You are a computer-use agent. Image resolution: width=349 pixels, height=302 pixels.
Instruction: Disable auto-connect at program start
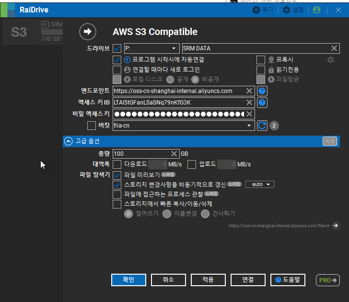[x=117, y=59]
